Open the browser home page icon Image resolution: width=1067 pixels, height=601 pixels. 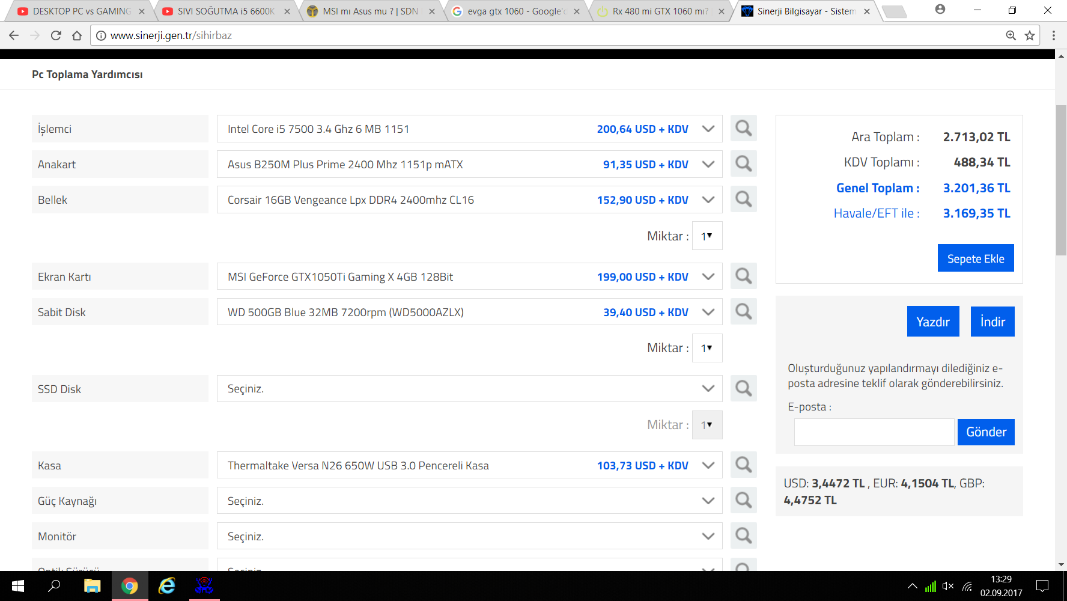pyautogui.click(x=77, y=35)
